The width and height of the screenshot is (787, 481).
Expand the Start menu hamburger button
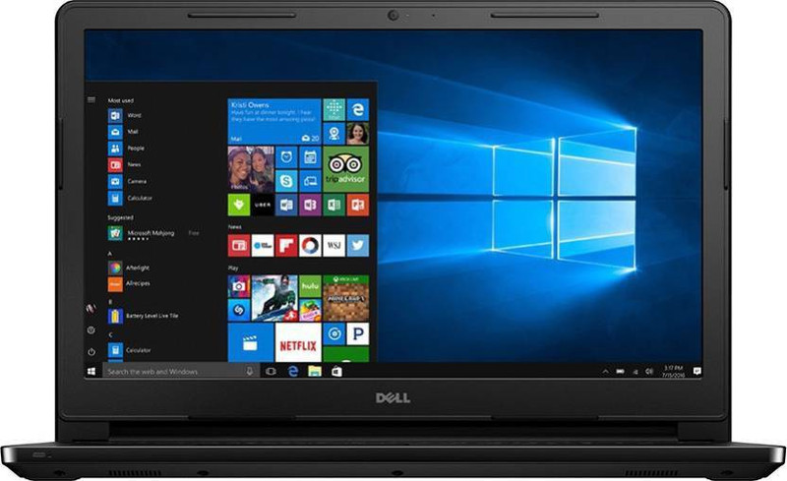[x=91, y=99]
